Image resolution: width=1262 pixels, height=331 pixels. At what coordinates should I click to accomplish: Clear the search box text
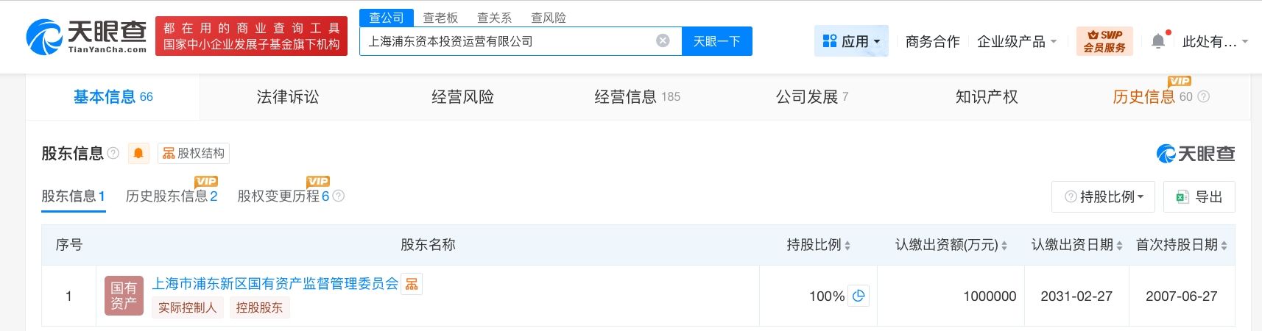[663, 41]
